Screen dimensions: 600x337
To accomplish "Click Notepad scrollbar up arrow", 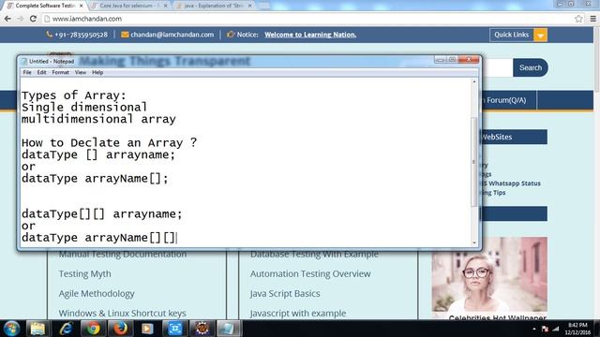I will pos(474,81).
